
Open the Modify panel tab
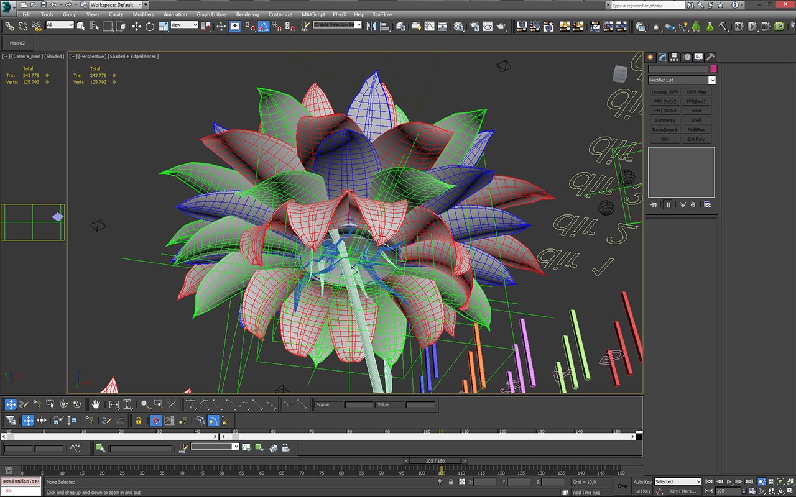click(x=662, y=57)
